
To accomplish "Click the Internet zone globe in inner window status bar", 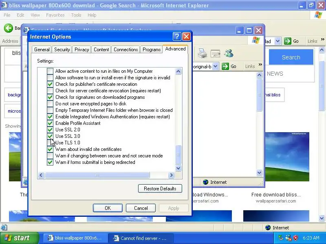I will point(206,182).
